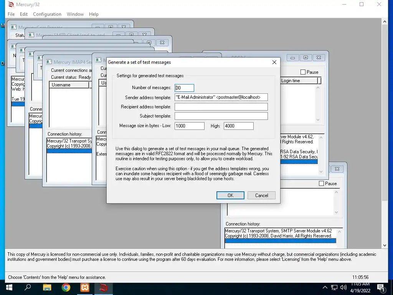Screen dimensions: 393x295
Task: Click the Recipient address template field
Action: click(221, 107)
